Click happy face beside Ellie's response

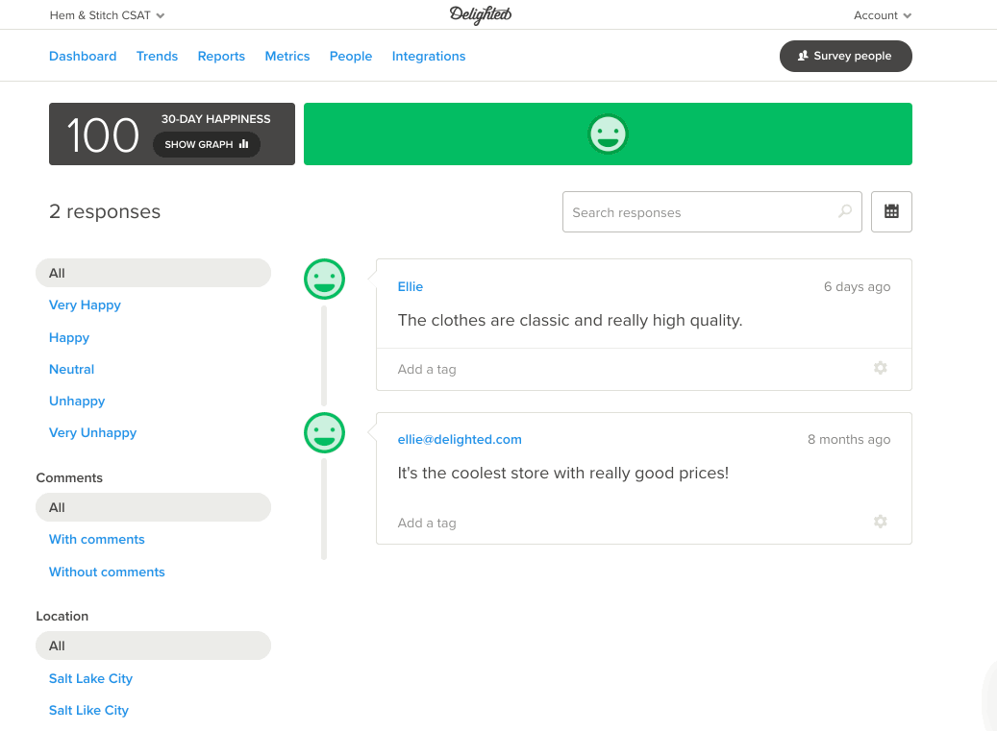pos(324,279)
